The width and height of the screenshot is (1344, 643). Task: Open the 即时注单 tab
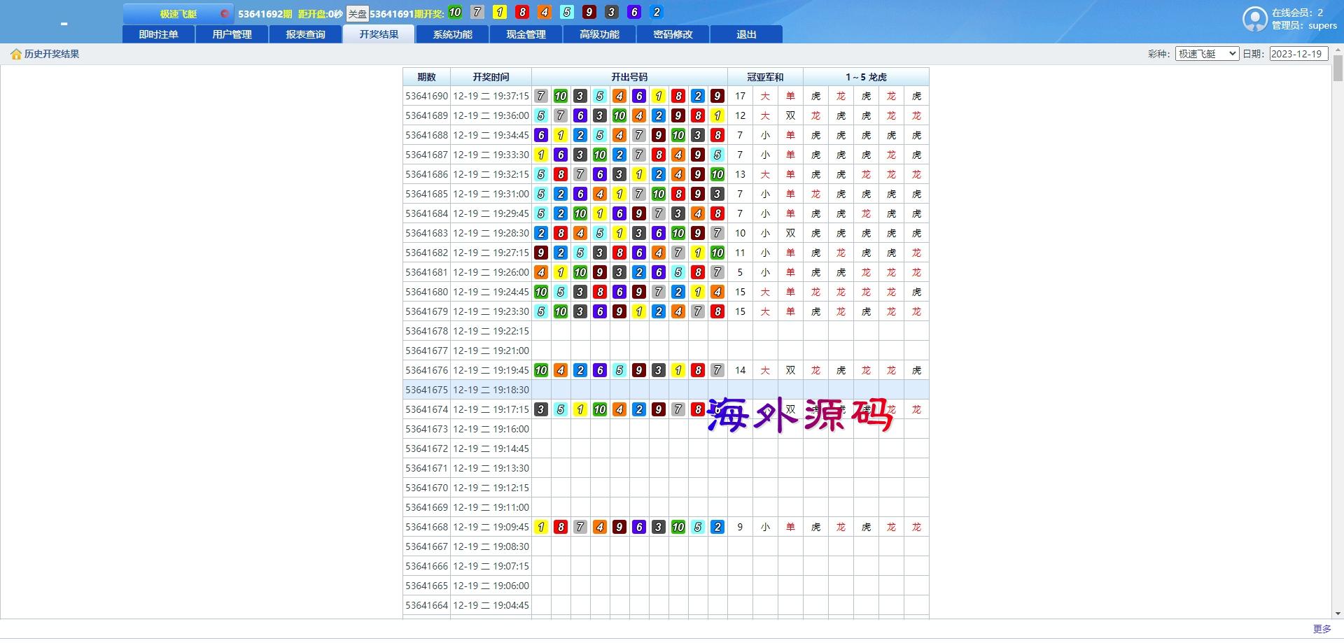click(x=159, y=34)
